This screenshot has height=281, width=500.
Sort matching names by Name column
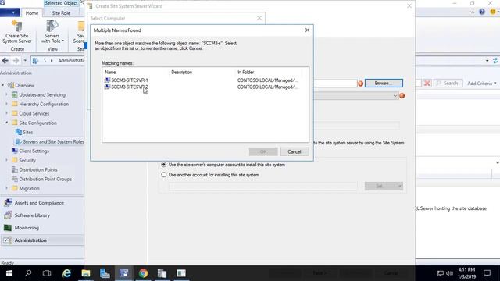point(110,73)
